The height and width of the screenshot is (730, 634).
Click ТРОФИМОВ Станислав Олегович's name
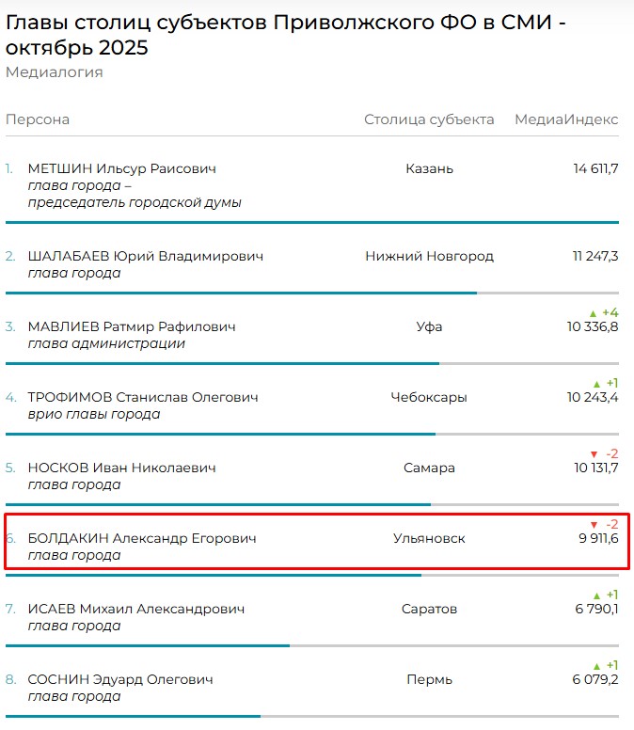143,397
